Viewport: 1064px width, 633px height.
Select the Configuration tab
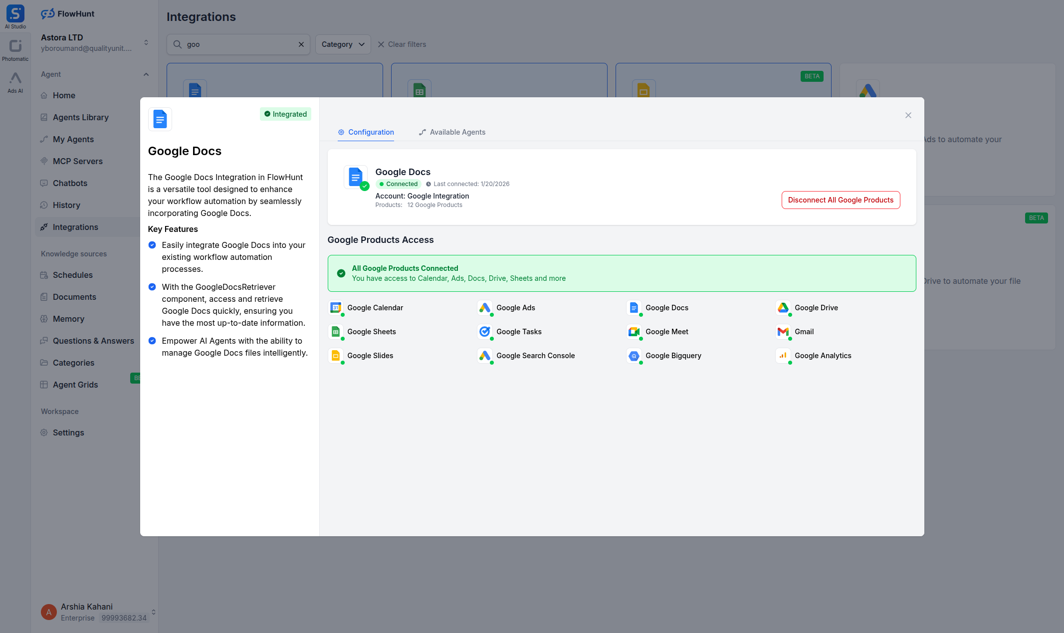click(366, 132)
